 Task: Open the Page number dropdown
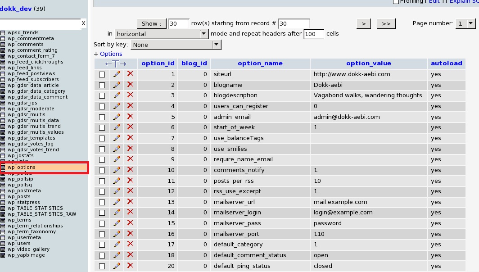465,23
